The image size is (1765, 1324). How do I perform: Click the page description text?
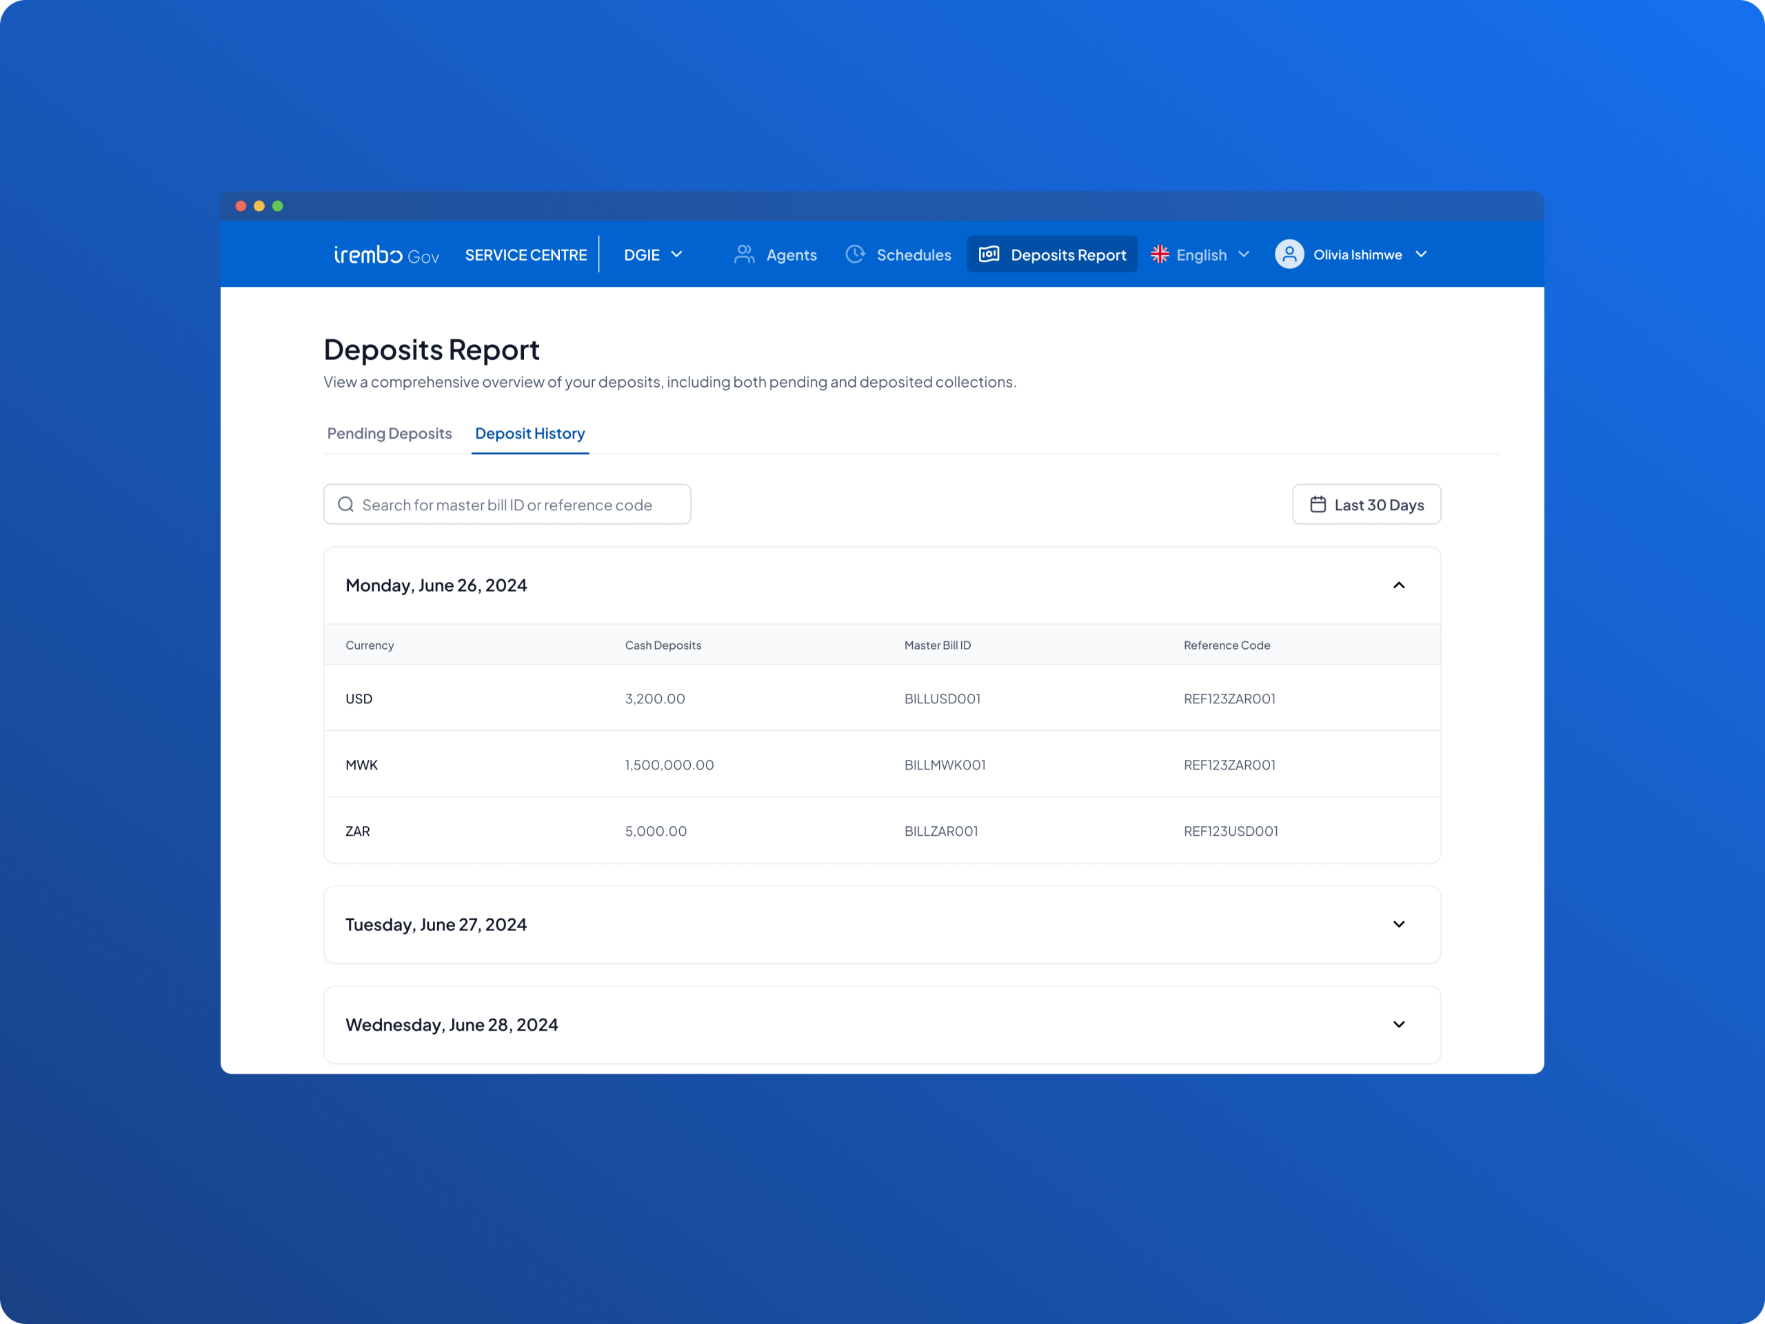[x=669, y=381]
